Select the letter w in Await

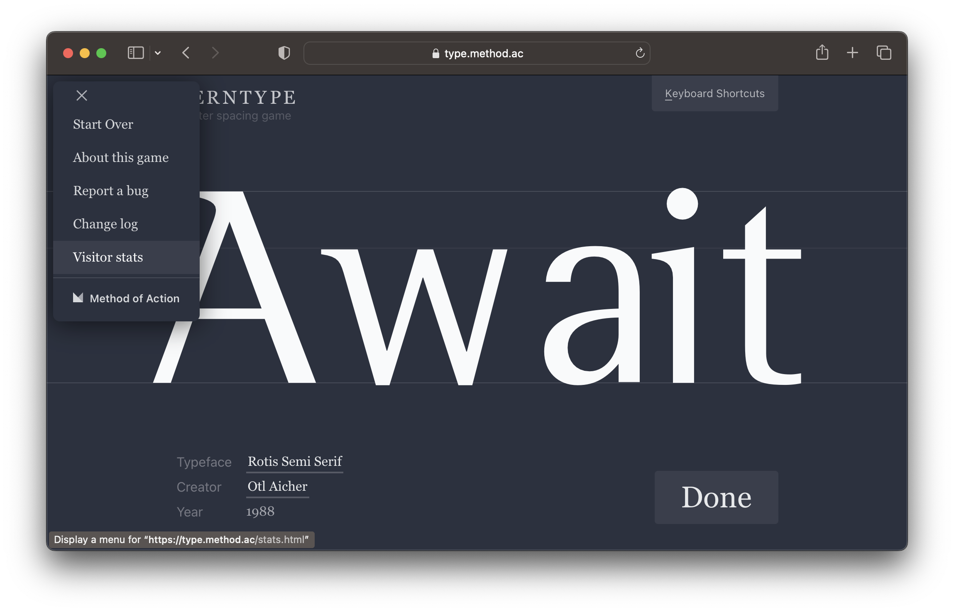[x=414, y=316]
